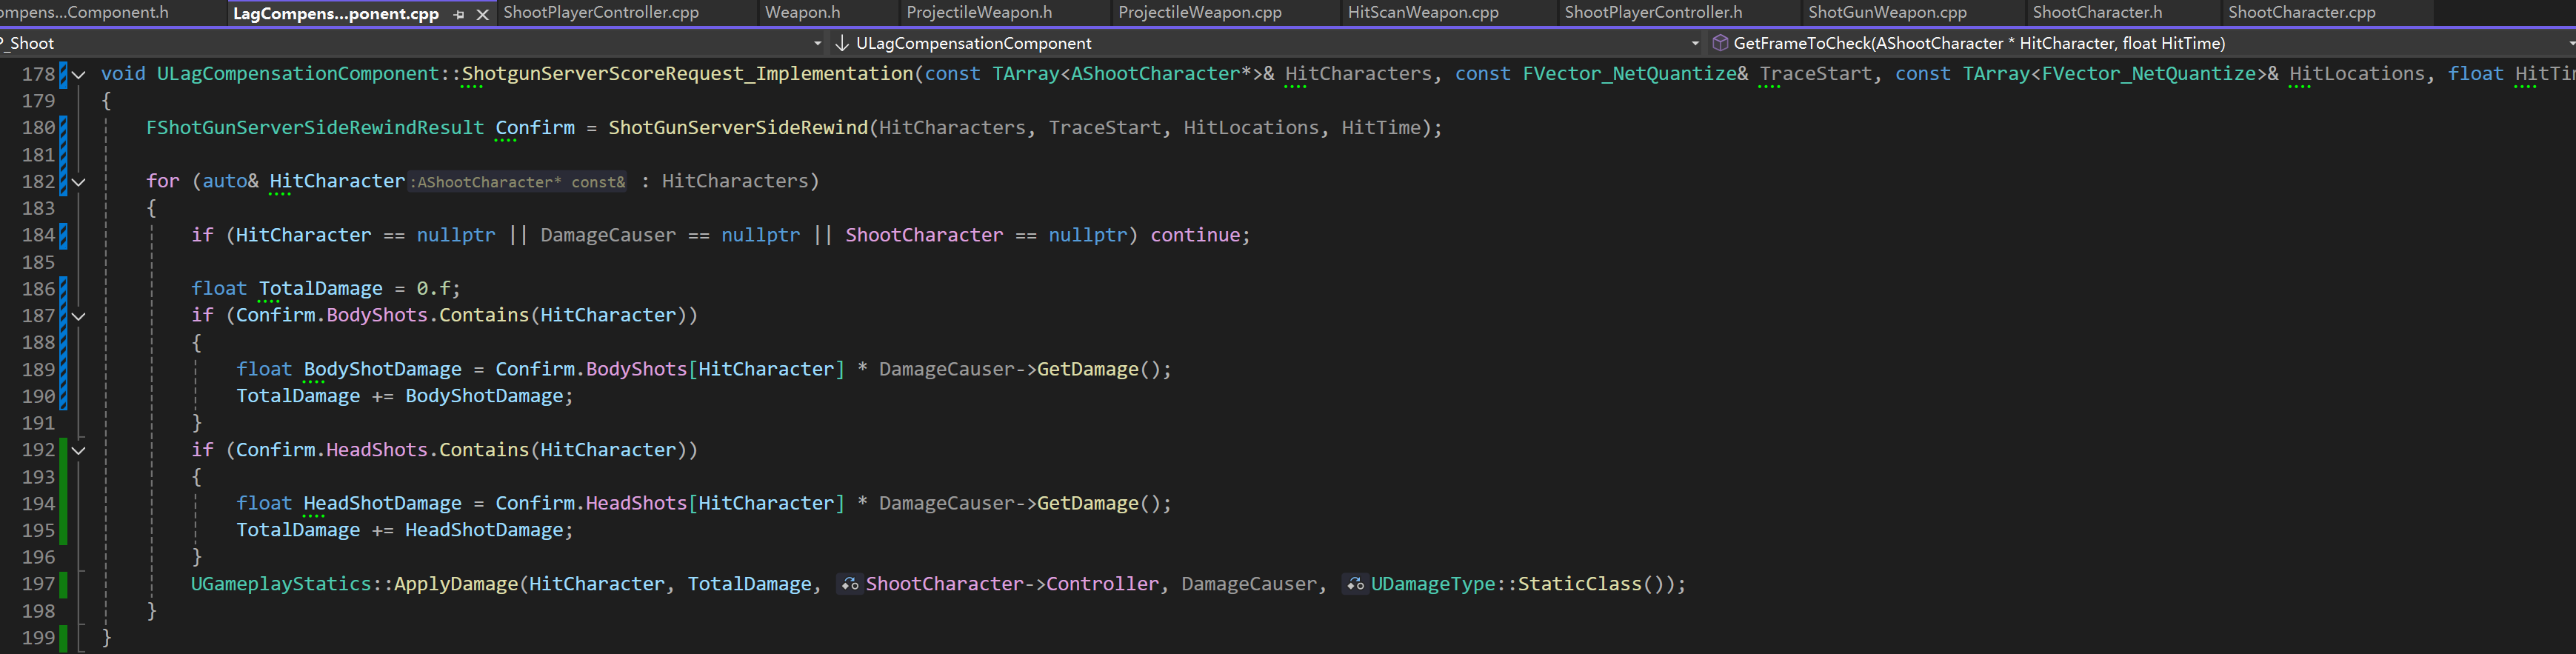The height and width of the screenshot is (654, 2576).
Task: Open the Weapon.h tab
Action: tap(802, 13)
